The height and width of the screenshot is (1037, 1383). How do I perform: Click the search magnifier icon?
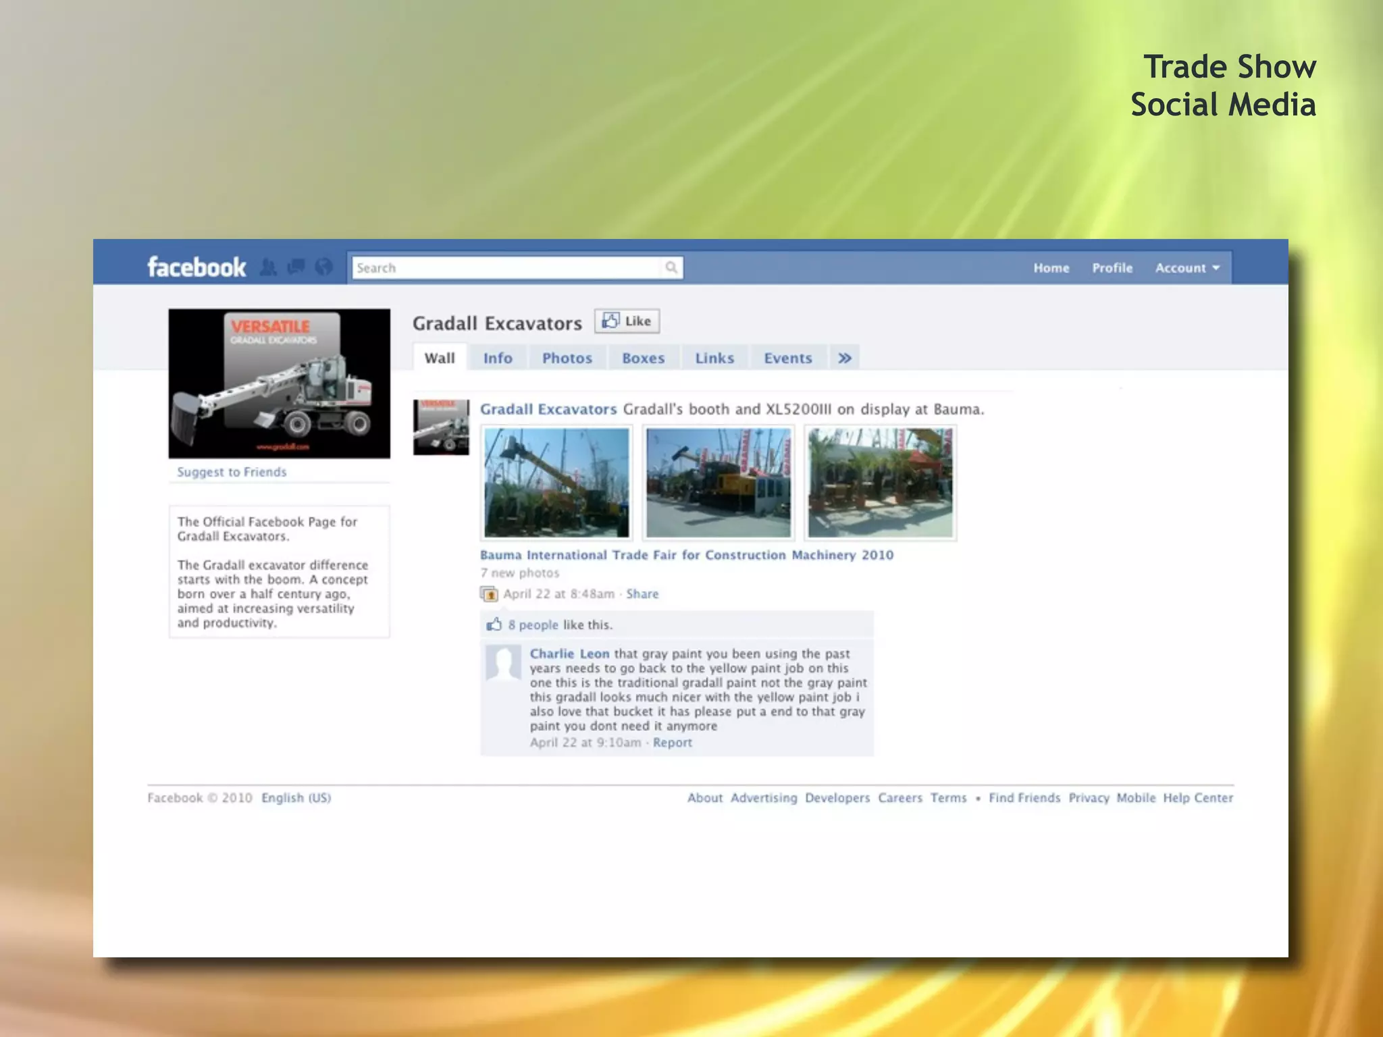[x=671, y=267]
